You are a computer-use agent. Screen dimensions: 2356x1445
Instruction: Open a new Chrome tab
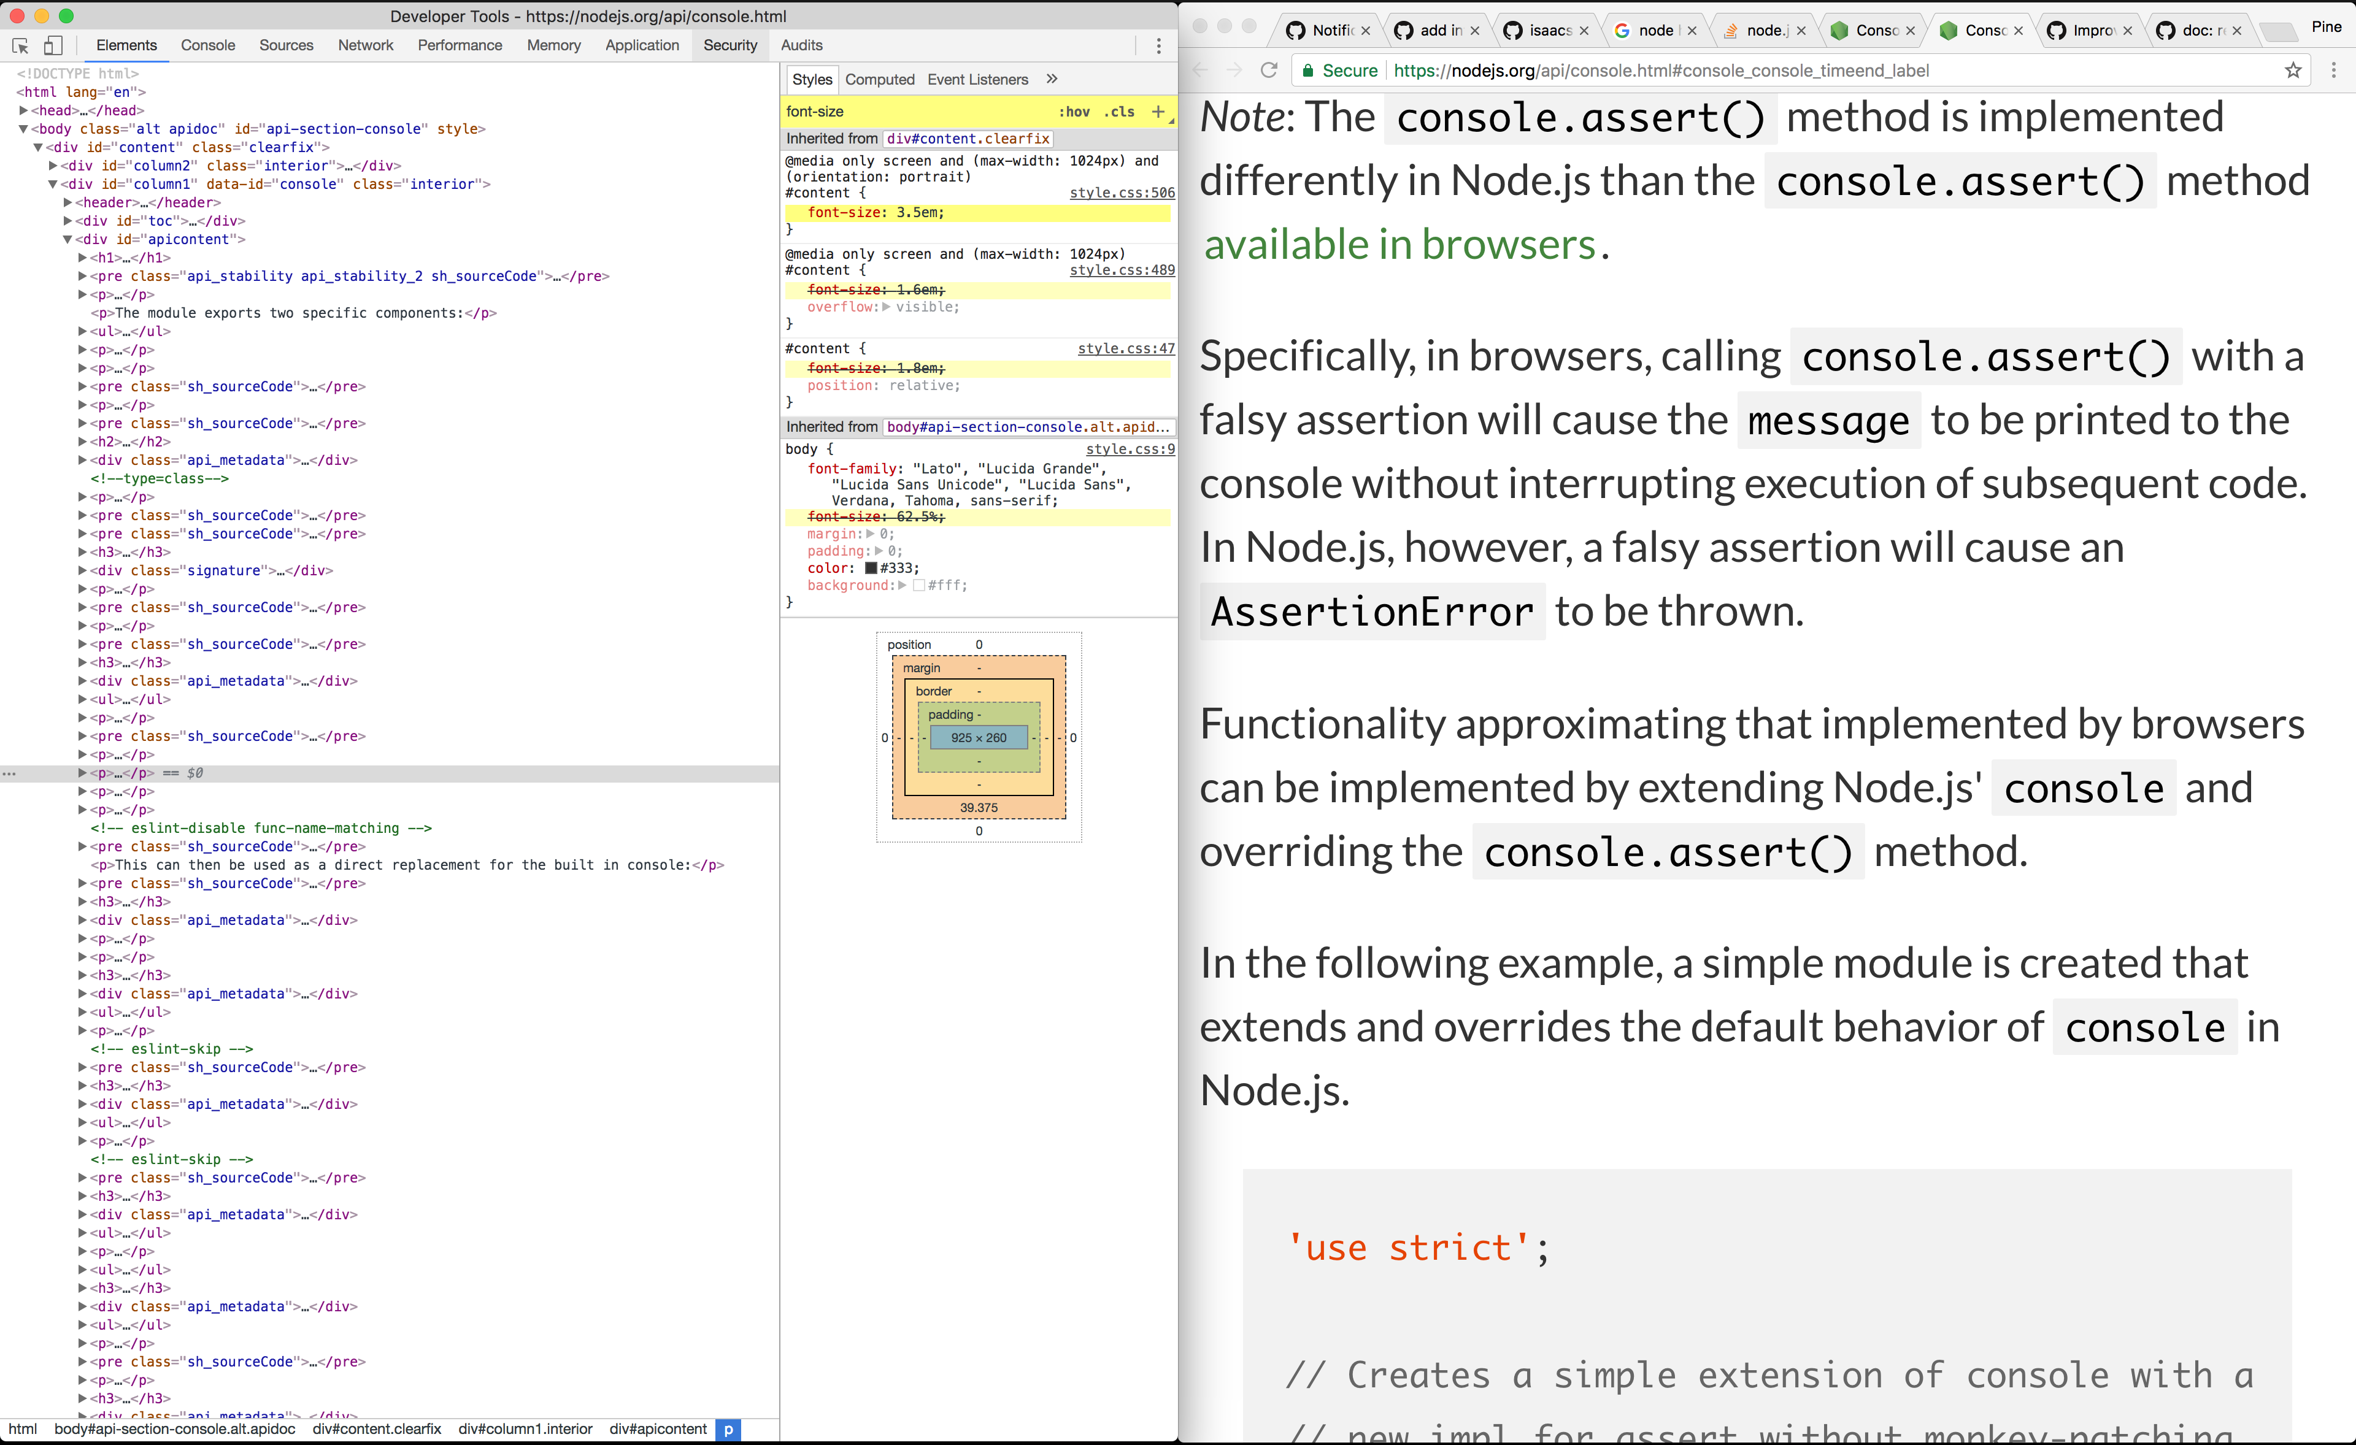point(2279,31)
